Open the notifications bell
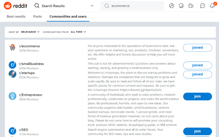Screen dimensions: 219x137 coord(212,6)
